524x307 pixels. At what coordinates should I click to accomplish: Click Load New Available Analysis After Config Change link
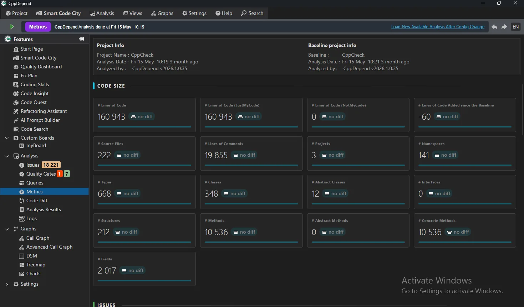[438, 27]
